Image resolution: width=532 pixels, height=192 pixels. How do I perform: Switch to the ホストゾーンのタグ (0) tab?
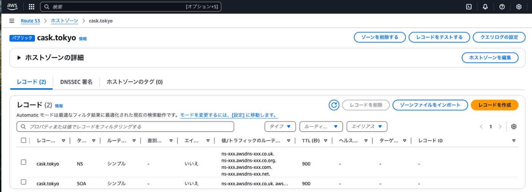(135, 82)
